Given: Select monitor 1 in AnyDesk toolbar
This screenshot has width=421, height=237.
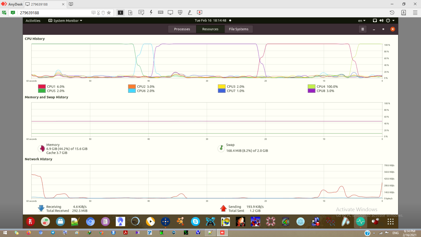Looking at the screenshot, I should [x=121, y=12].
